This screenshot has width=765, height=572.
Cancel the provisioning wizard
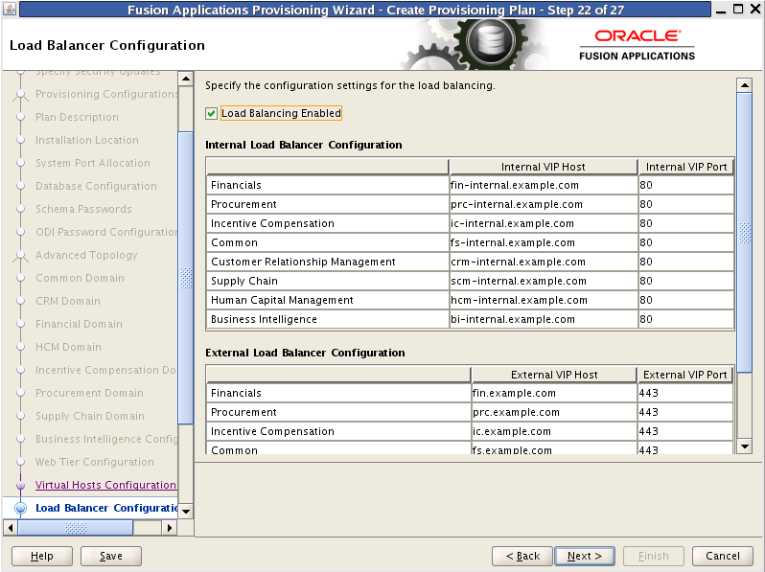coord(723,556)
